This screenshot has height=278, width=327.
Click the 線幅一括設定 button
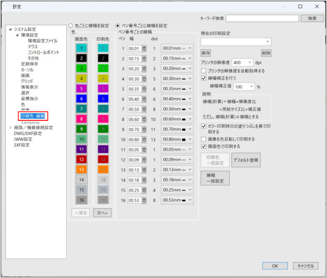click(215, 178)
